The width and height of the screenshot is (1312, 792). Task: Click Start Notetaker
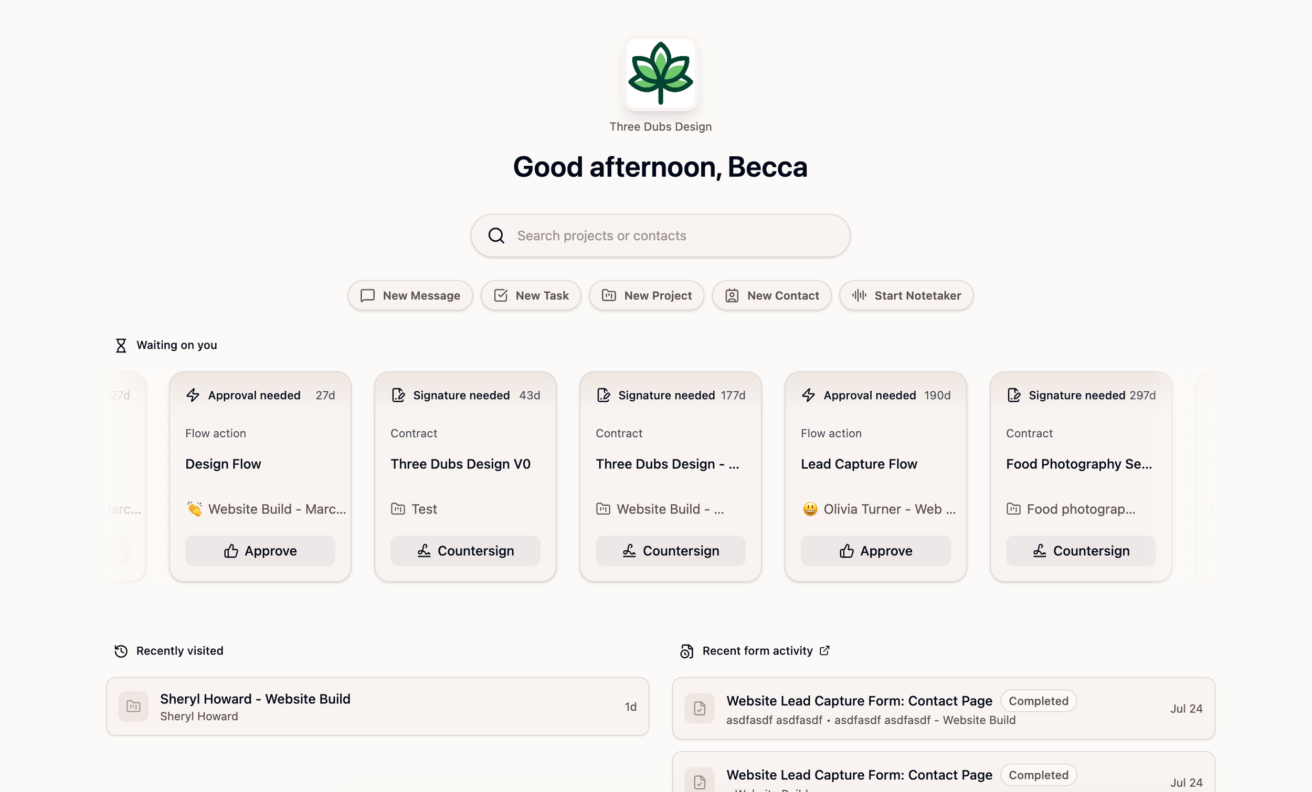[906, 295]
